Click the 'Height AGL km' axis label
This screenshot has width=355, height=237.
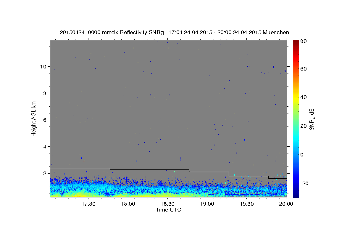34,118
